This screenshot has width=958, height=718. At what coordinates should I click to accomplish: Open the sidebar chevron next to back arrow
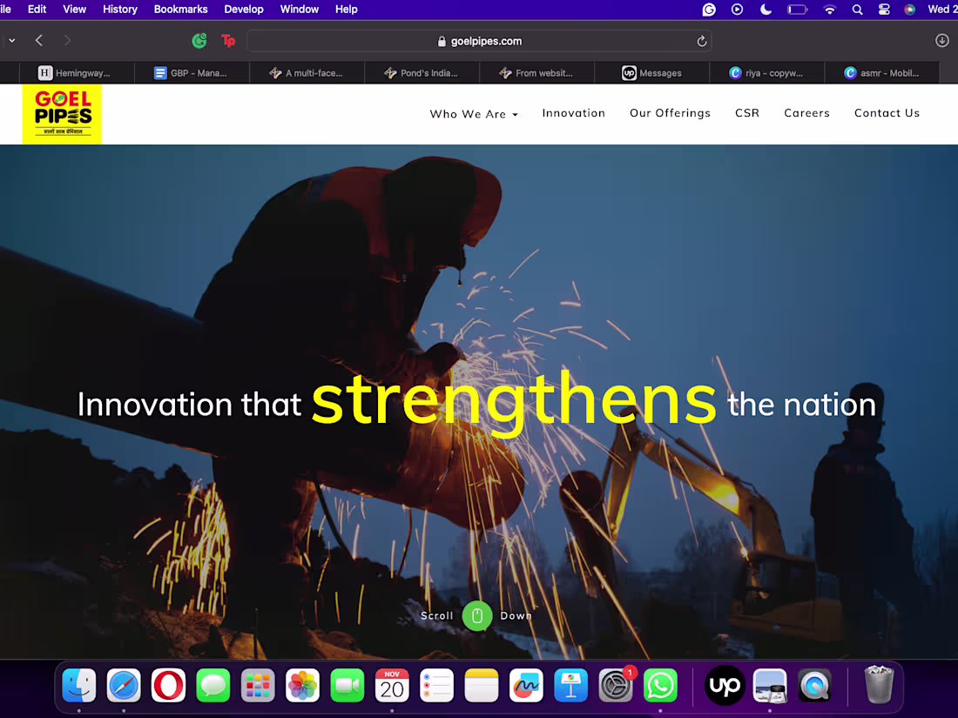[10, 40]
